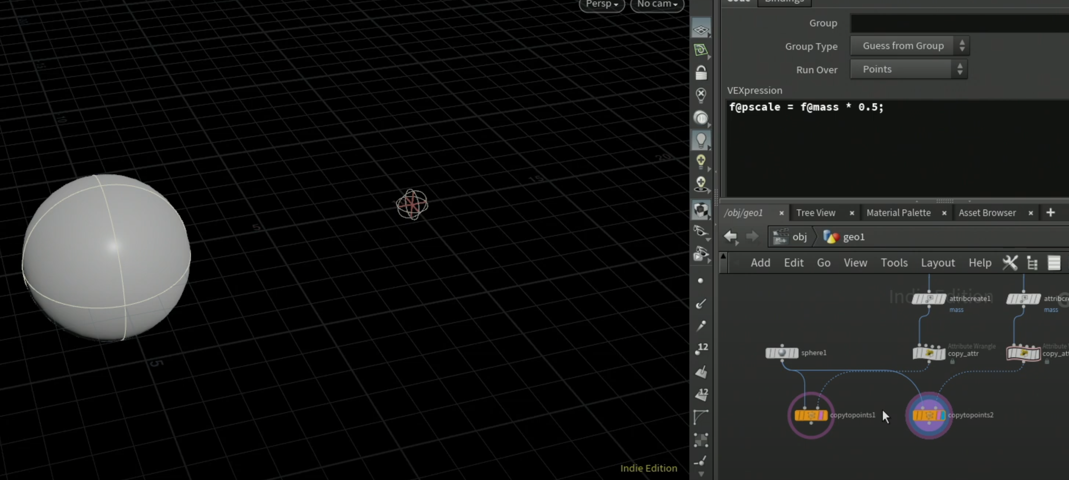Toggle the lock viewport icon
This screenshot has height=480, width=1069.
click(701, 73)
